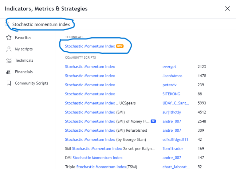236x169 pixels.
Task: Pick Stochastic Momentum Index (by George Stan)
Action: coord(105,139)
